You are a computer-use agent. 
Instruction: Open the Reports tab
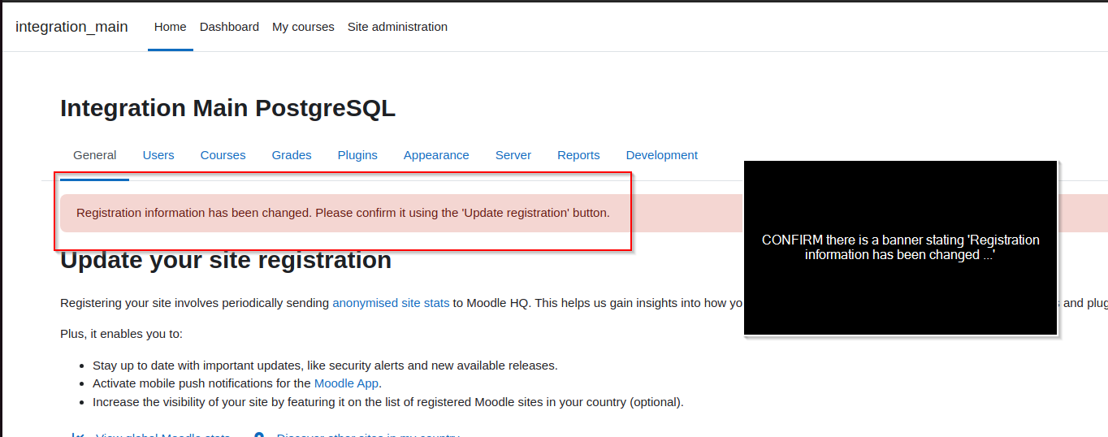click(x=578, y=155)
